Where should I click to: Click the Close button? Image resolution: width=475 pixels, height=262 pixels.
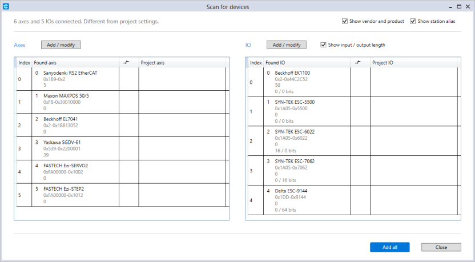(x=441, y=247)
